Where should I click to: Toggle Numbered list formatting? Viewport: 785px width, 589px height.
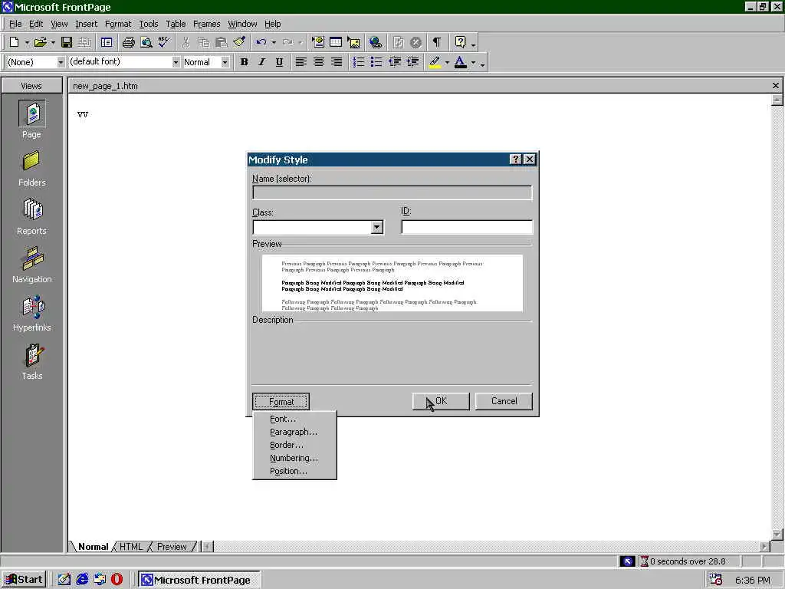click(359, 62)
